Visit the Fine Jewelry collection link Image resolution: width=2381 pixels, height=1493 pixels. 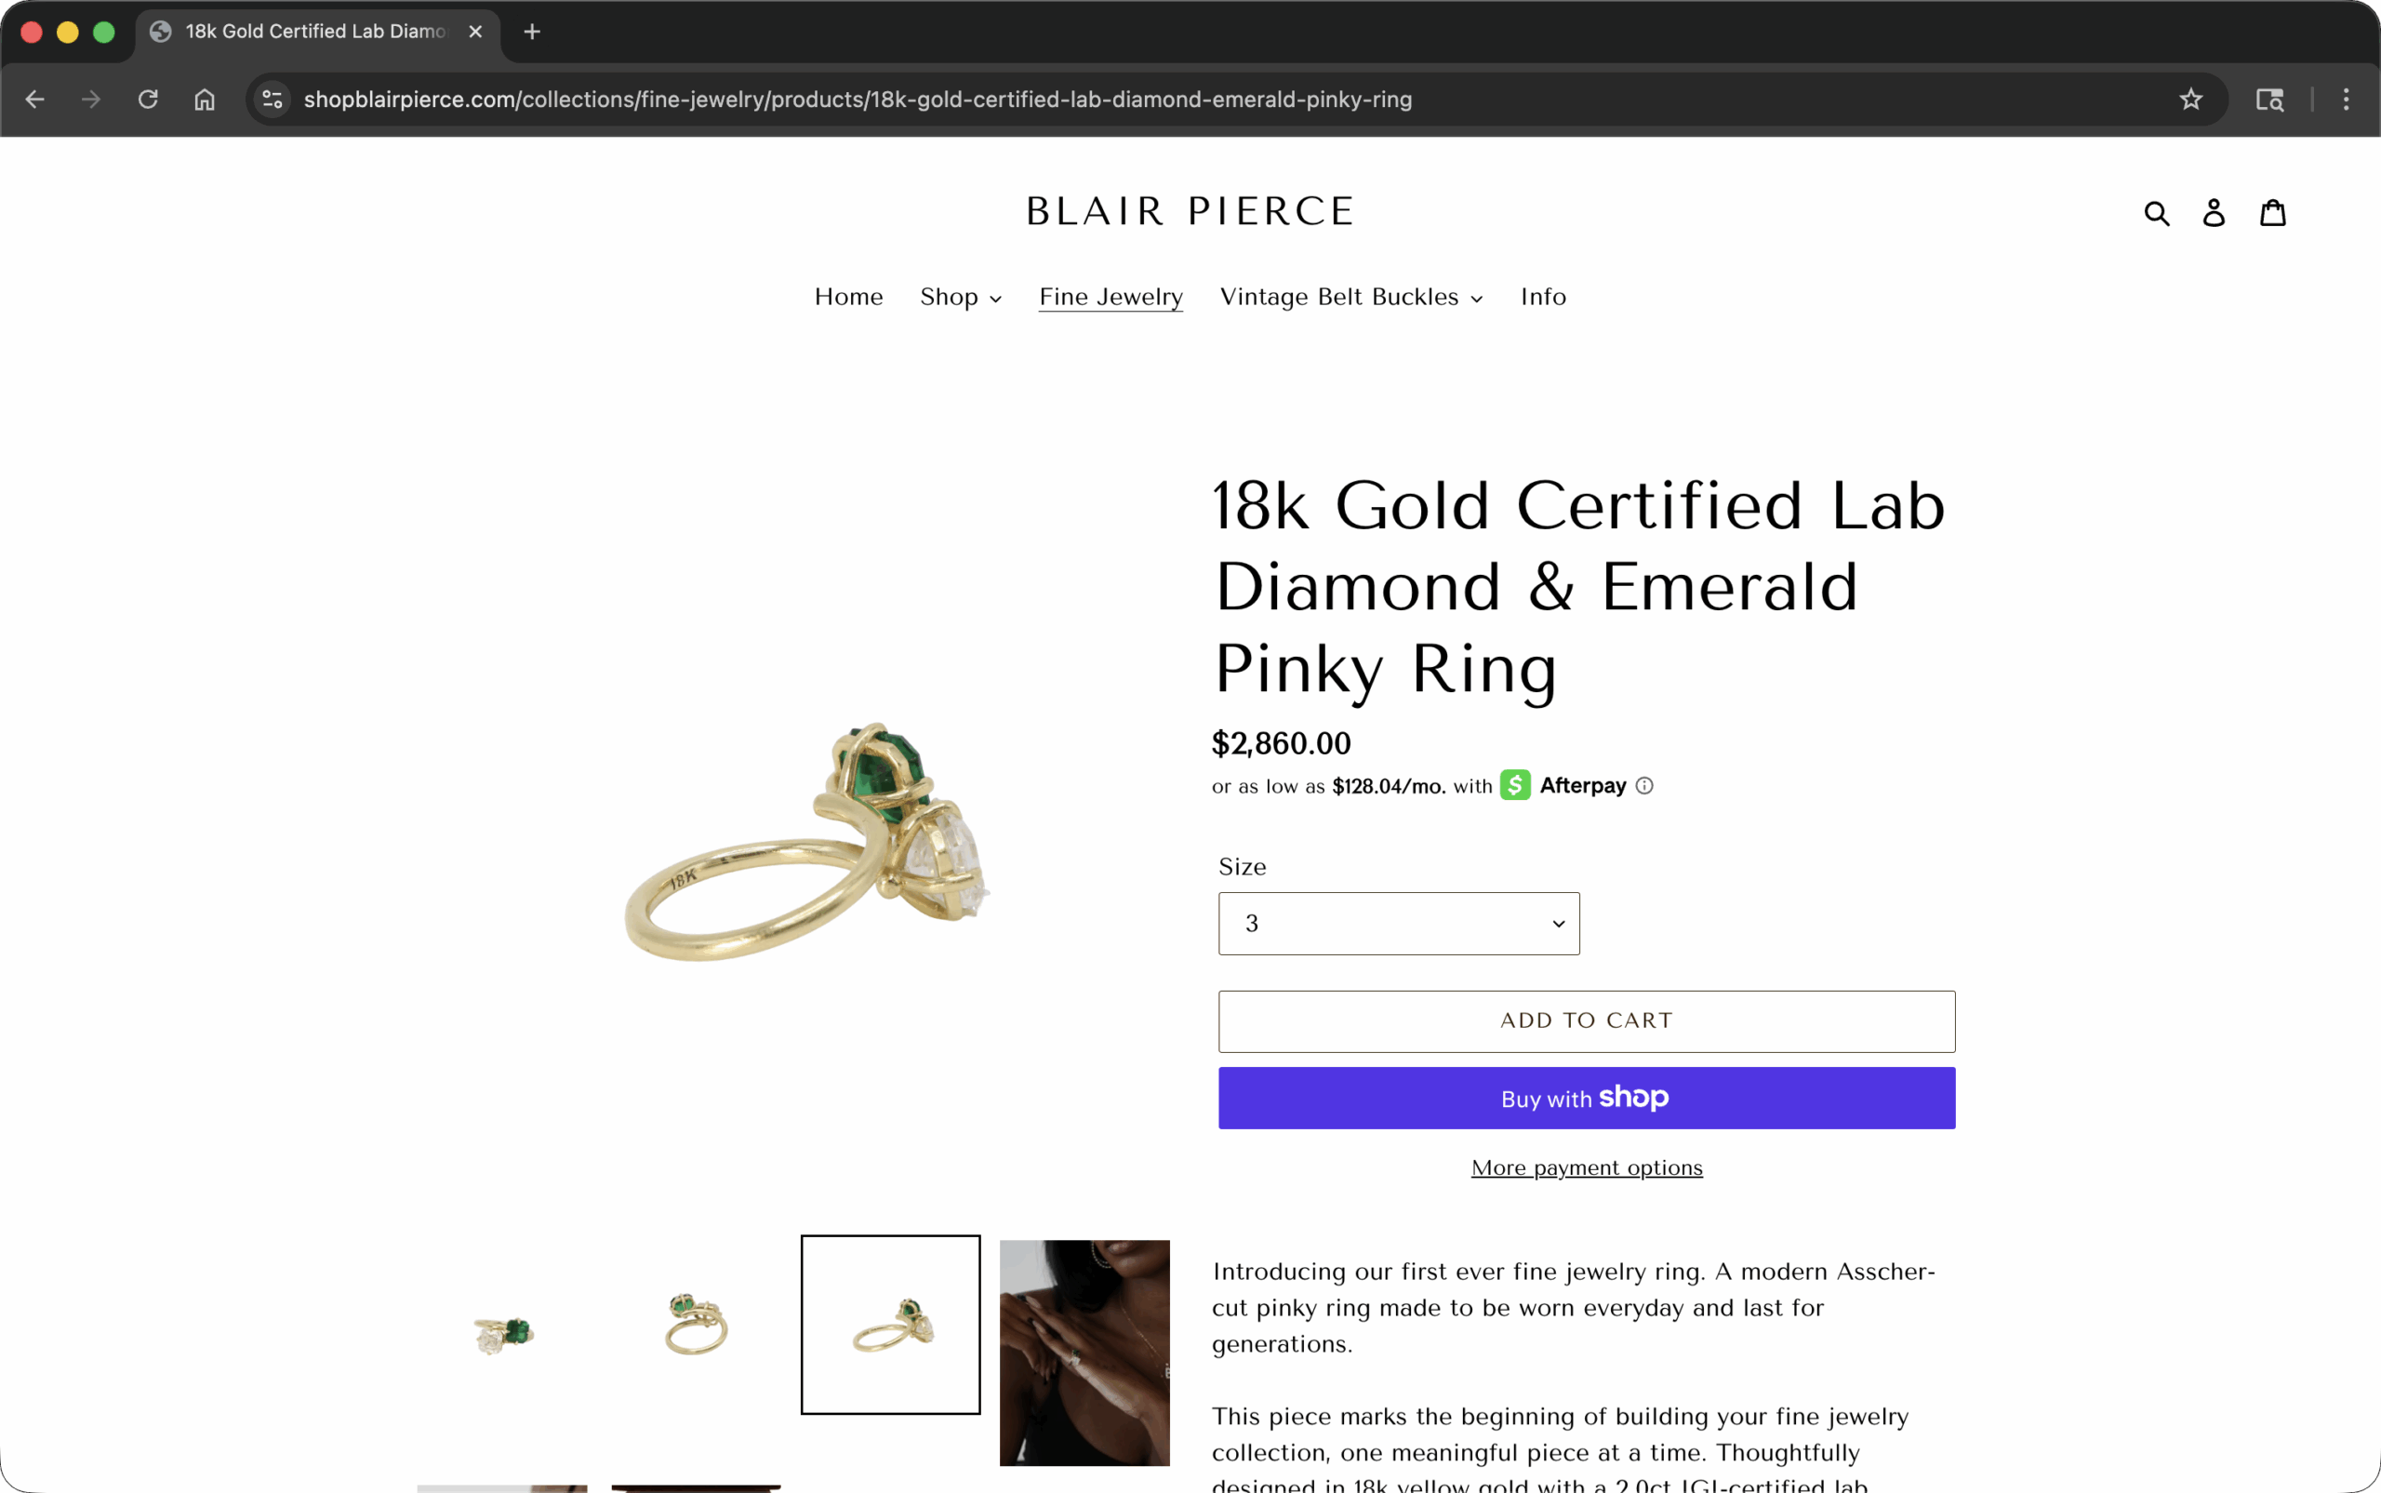tap(1110, 298)
